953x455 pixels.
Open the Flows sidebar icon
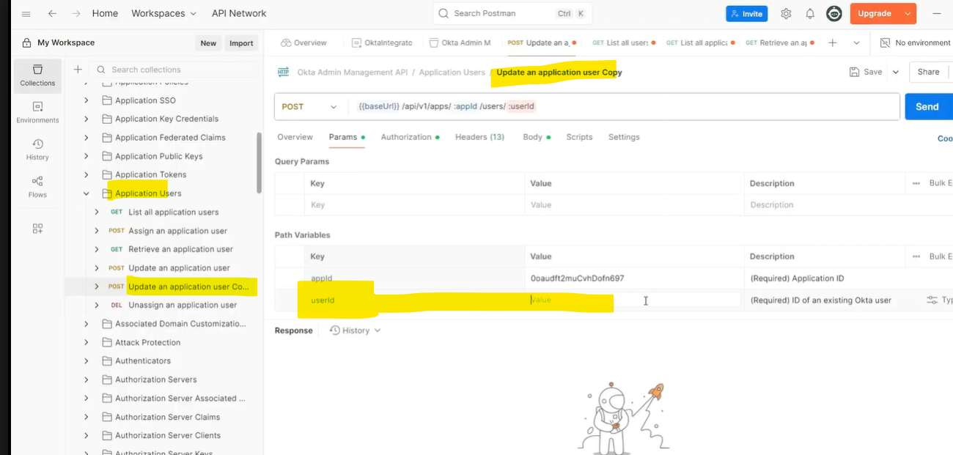click(x=37, y=186)
